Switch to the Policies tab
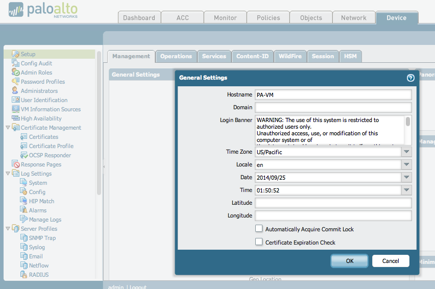This screenshot has width=435, height=289. click(268, 18)
